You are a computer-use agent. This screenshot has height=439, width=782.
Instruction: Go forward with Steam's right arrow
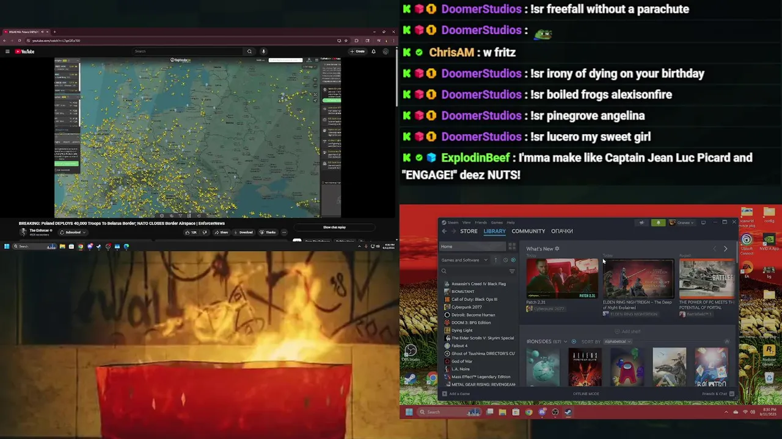tap(453, 231)
